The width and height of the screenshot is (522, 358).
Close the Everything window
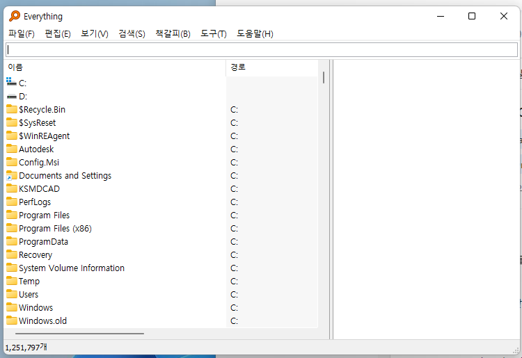[504, 16]
